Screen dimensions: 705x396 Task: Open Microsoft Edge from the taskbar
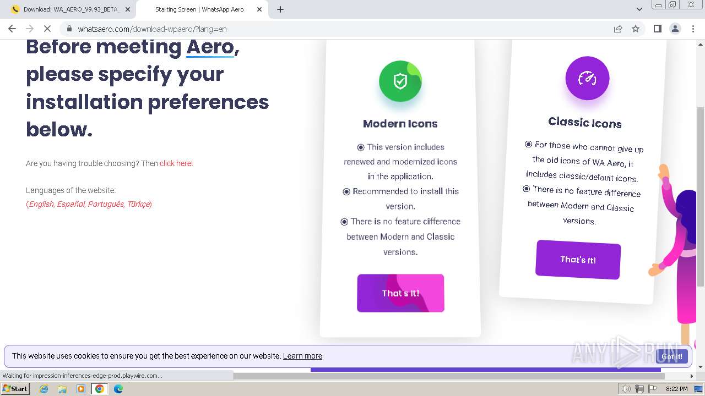coord(118,389)
